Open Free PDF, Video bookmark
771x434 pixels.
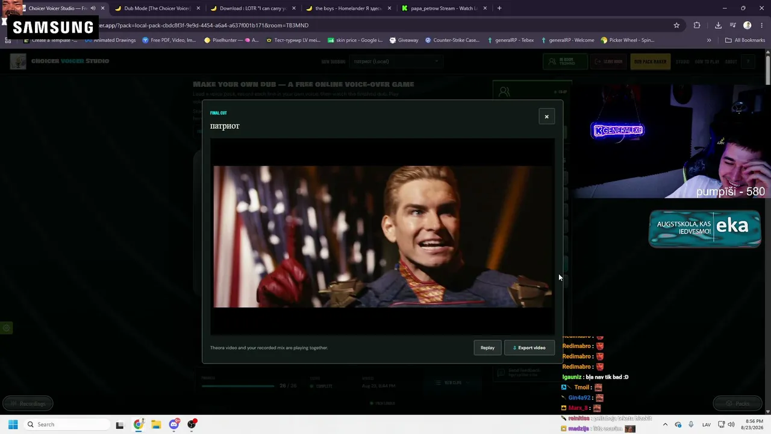coord(169,40)
